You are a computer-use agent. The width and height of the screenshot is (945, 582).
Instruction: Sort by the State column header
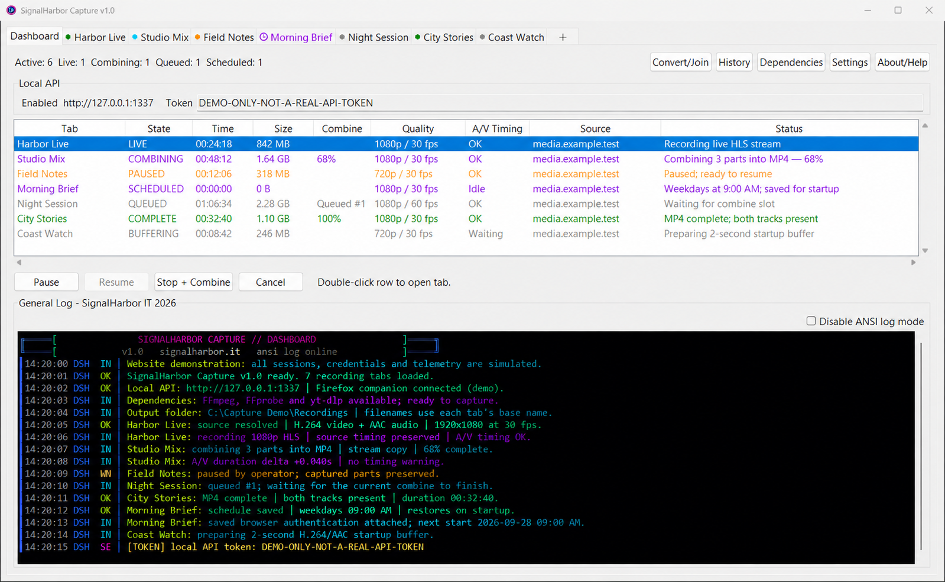click(159, 128)
